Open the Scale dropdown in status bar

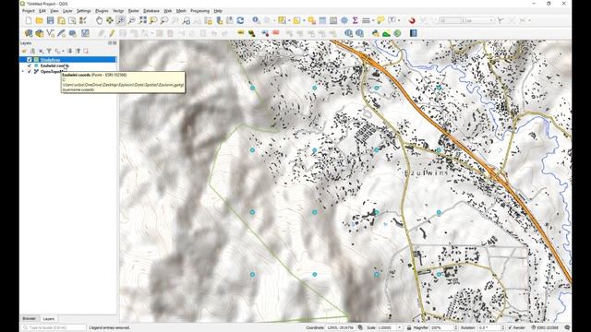click(400, 327)
